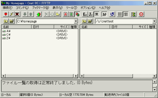Click the FFFTP title bar app icon
The image size is (158, 98).
(x=3, y=3)
